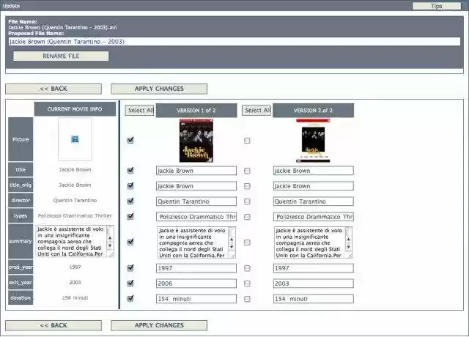Click the VERSION 1 of 2 header
This screenshot has width=469, height=337.
[x=196, y=111]
